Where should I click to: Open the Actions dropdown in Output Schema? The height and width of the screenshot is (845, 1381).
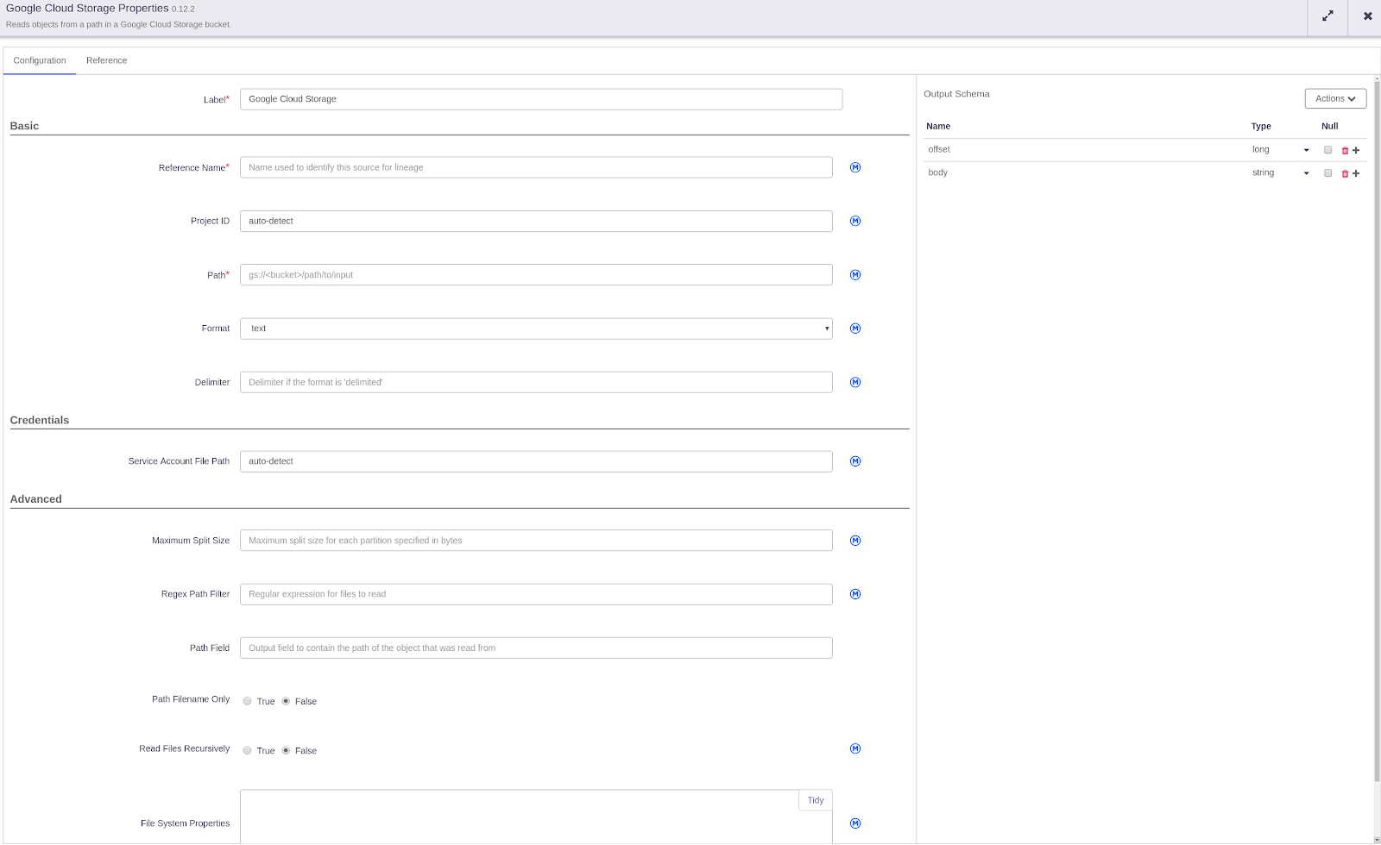pos(1335,98)
